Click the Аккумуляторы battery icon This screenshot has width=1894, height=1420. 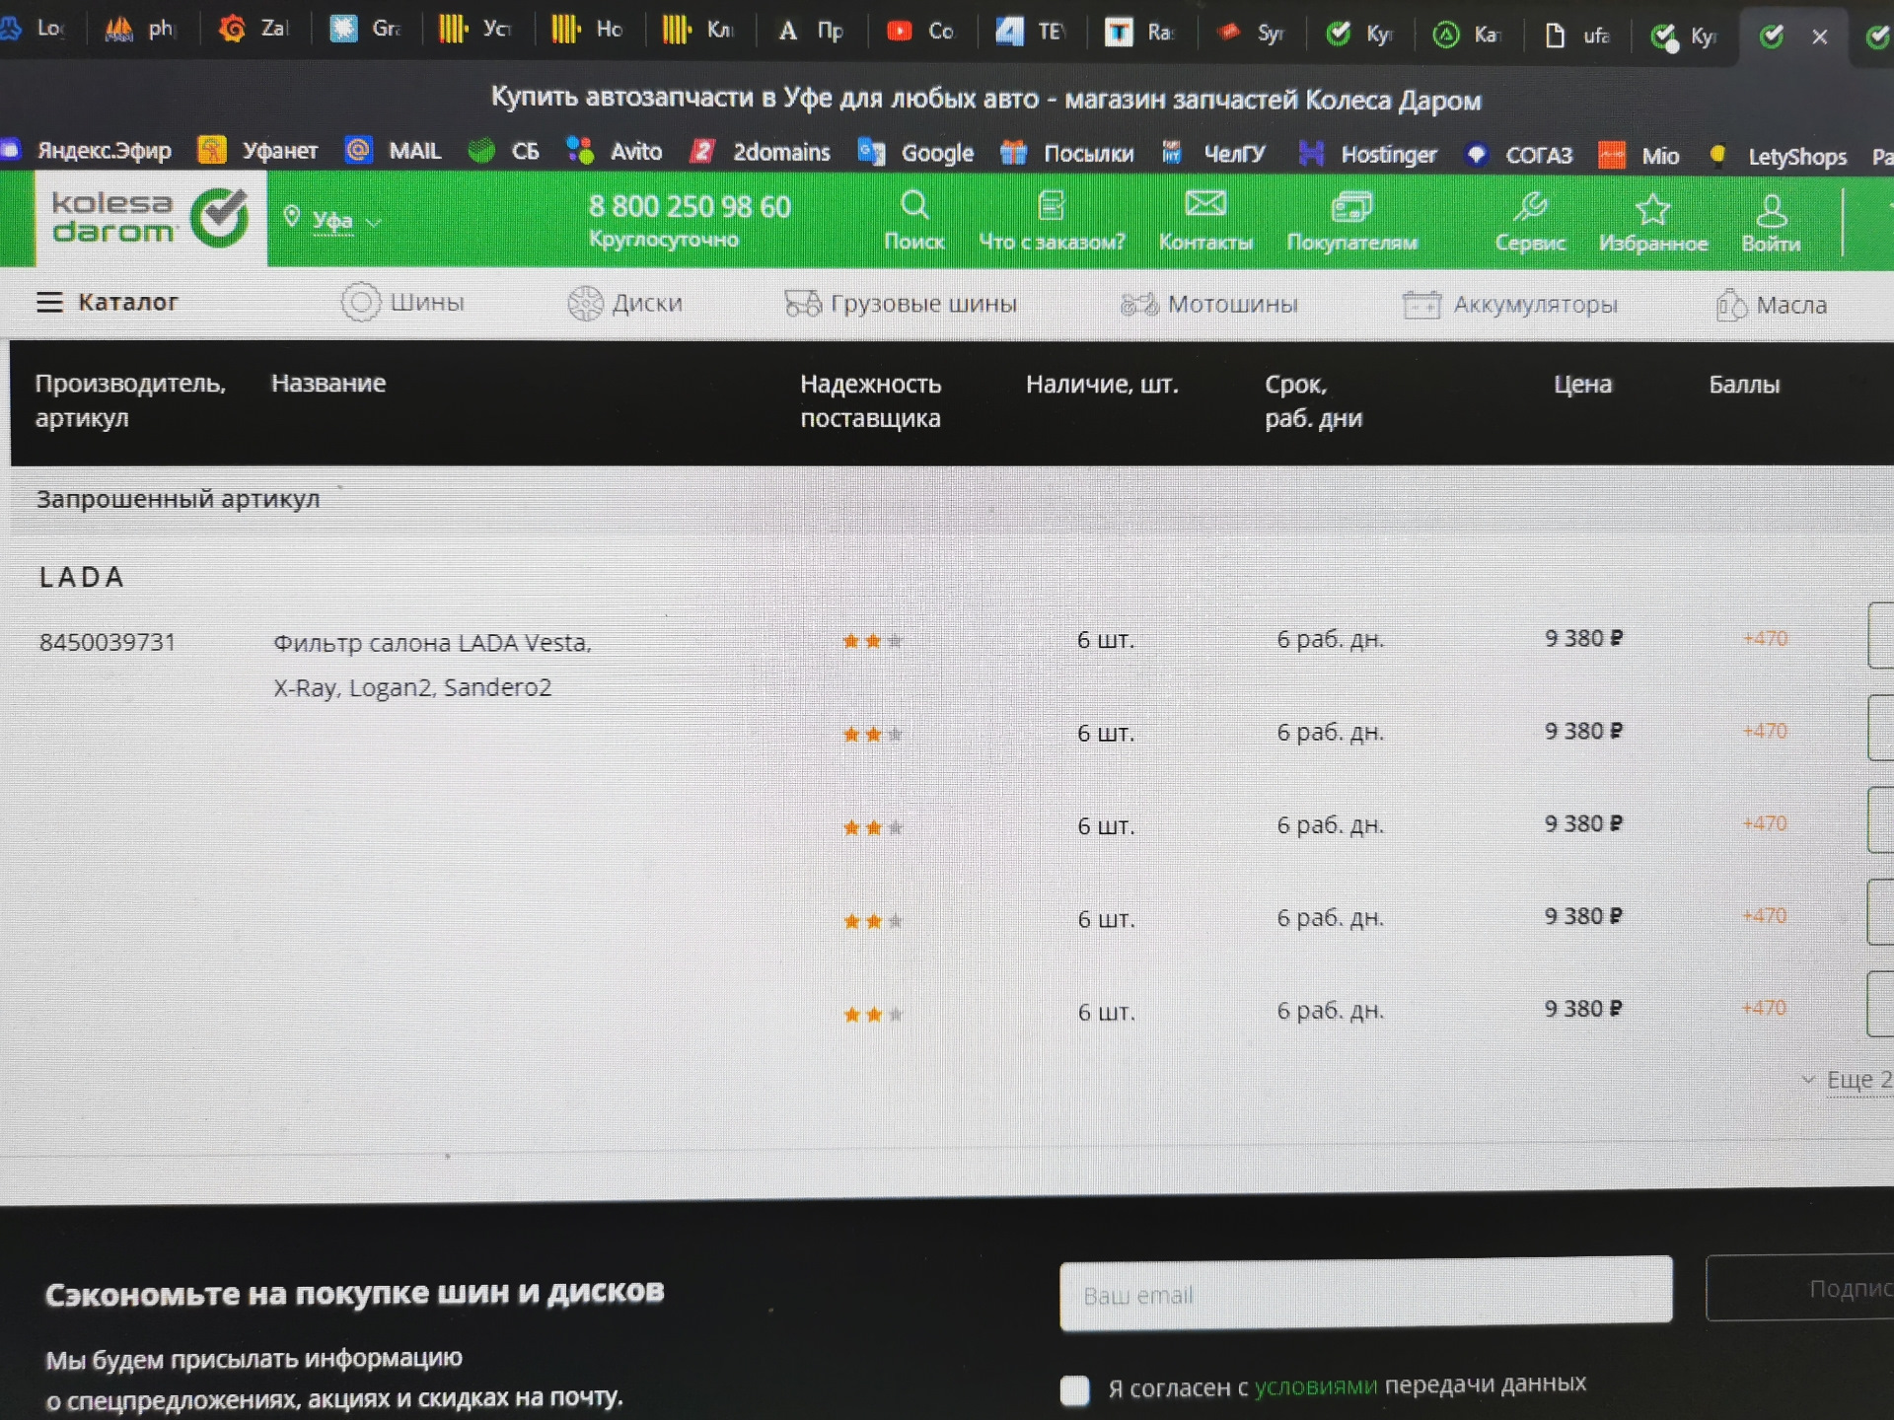[1421, 305]
